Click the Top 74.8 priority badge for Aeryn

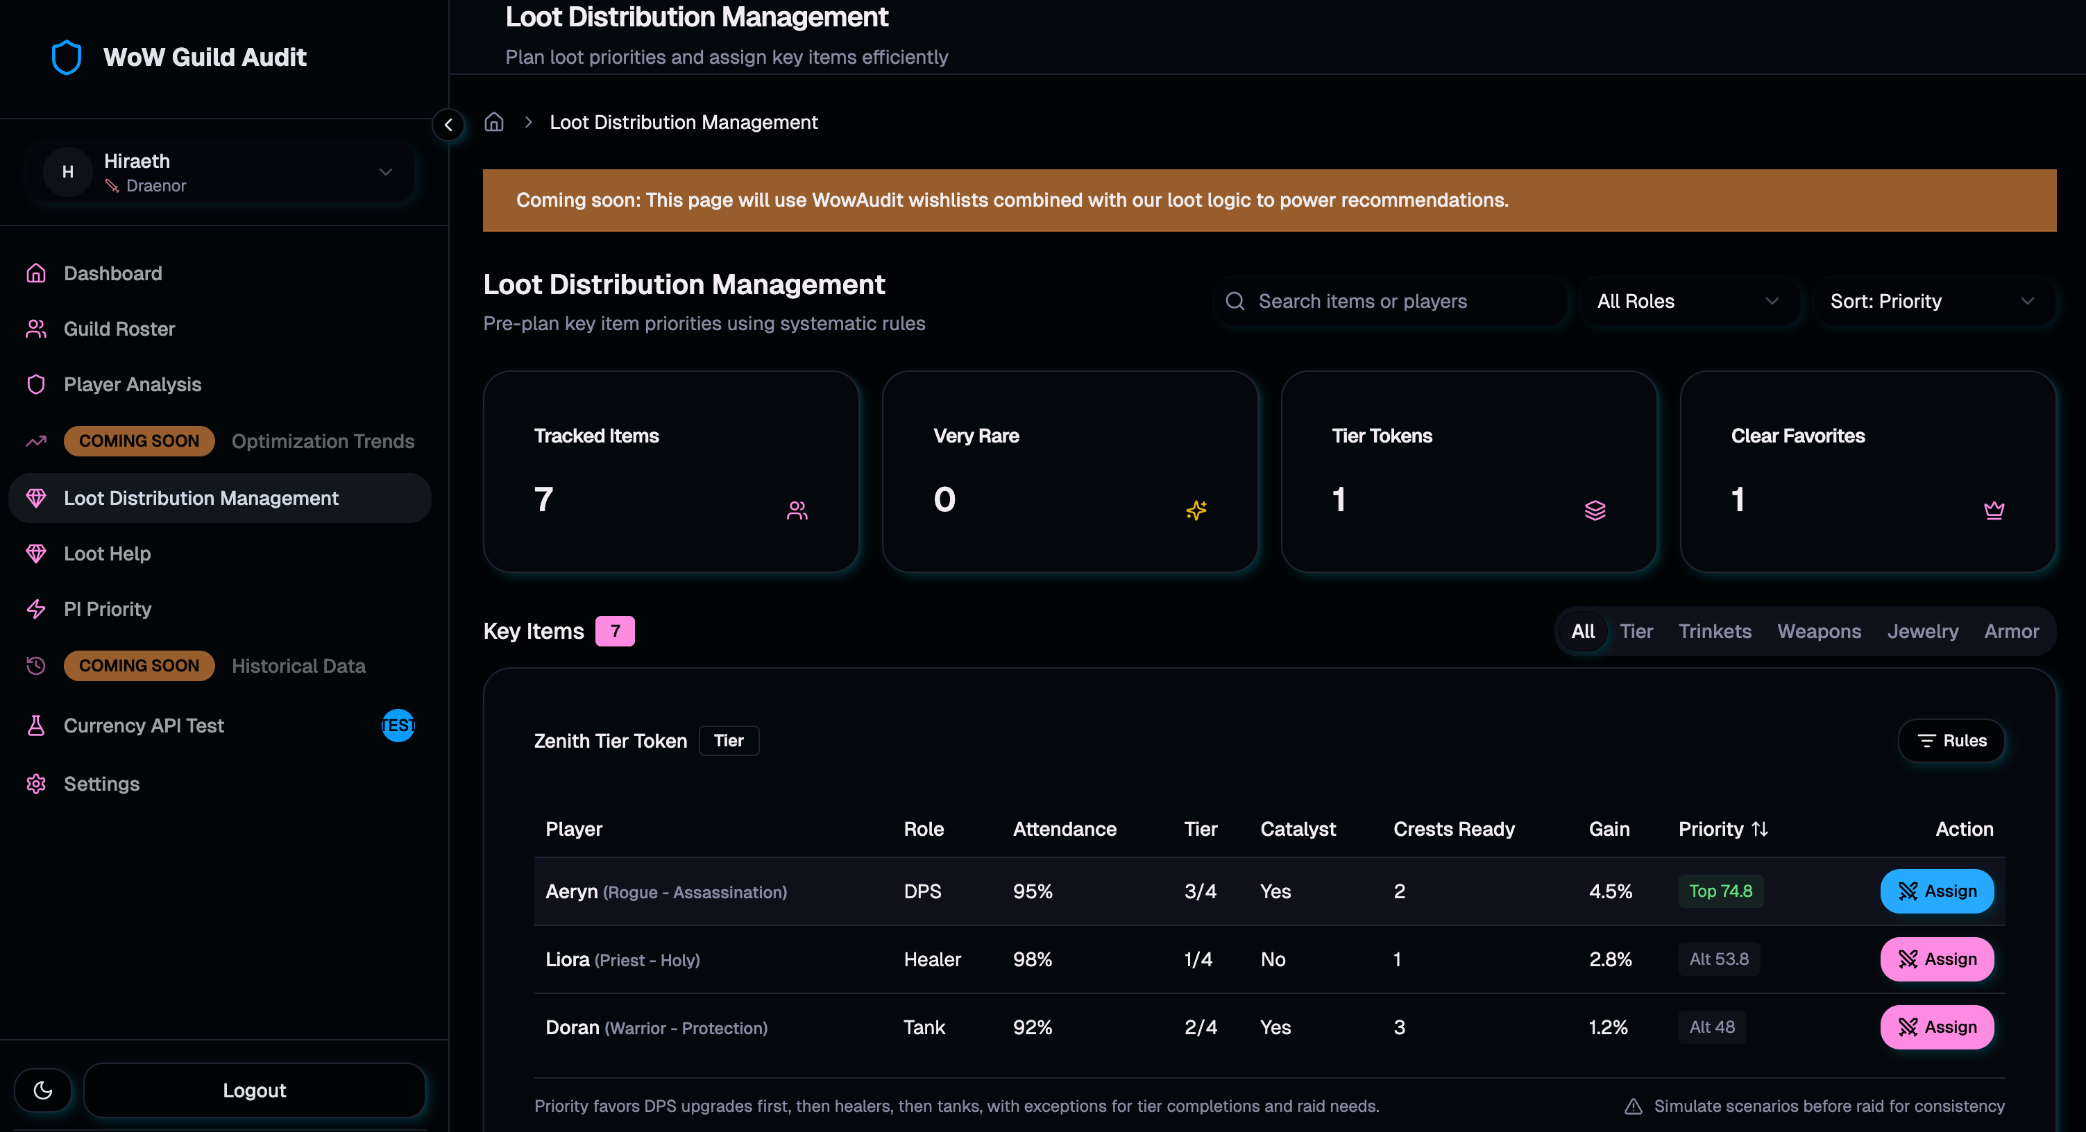[x=1721, y=891]
